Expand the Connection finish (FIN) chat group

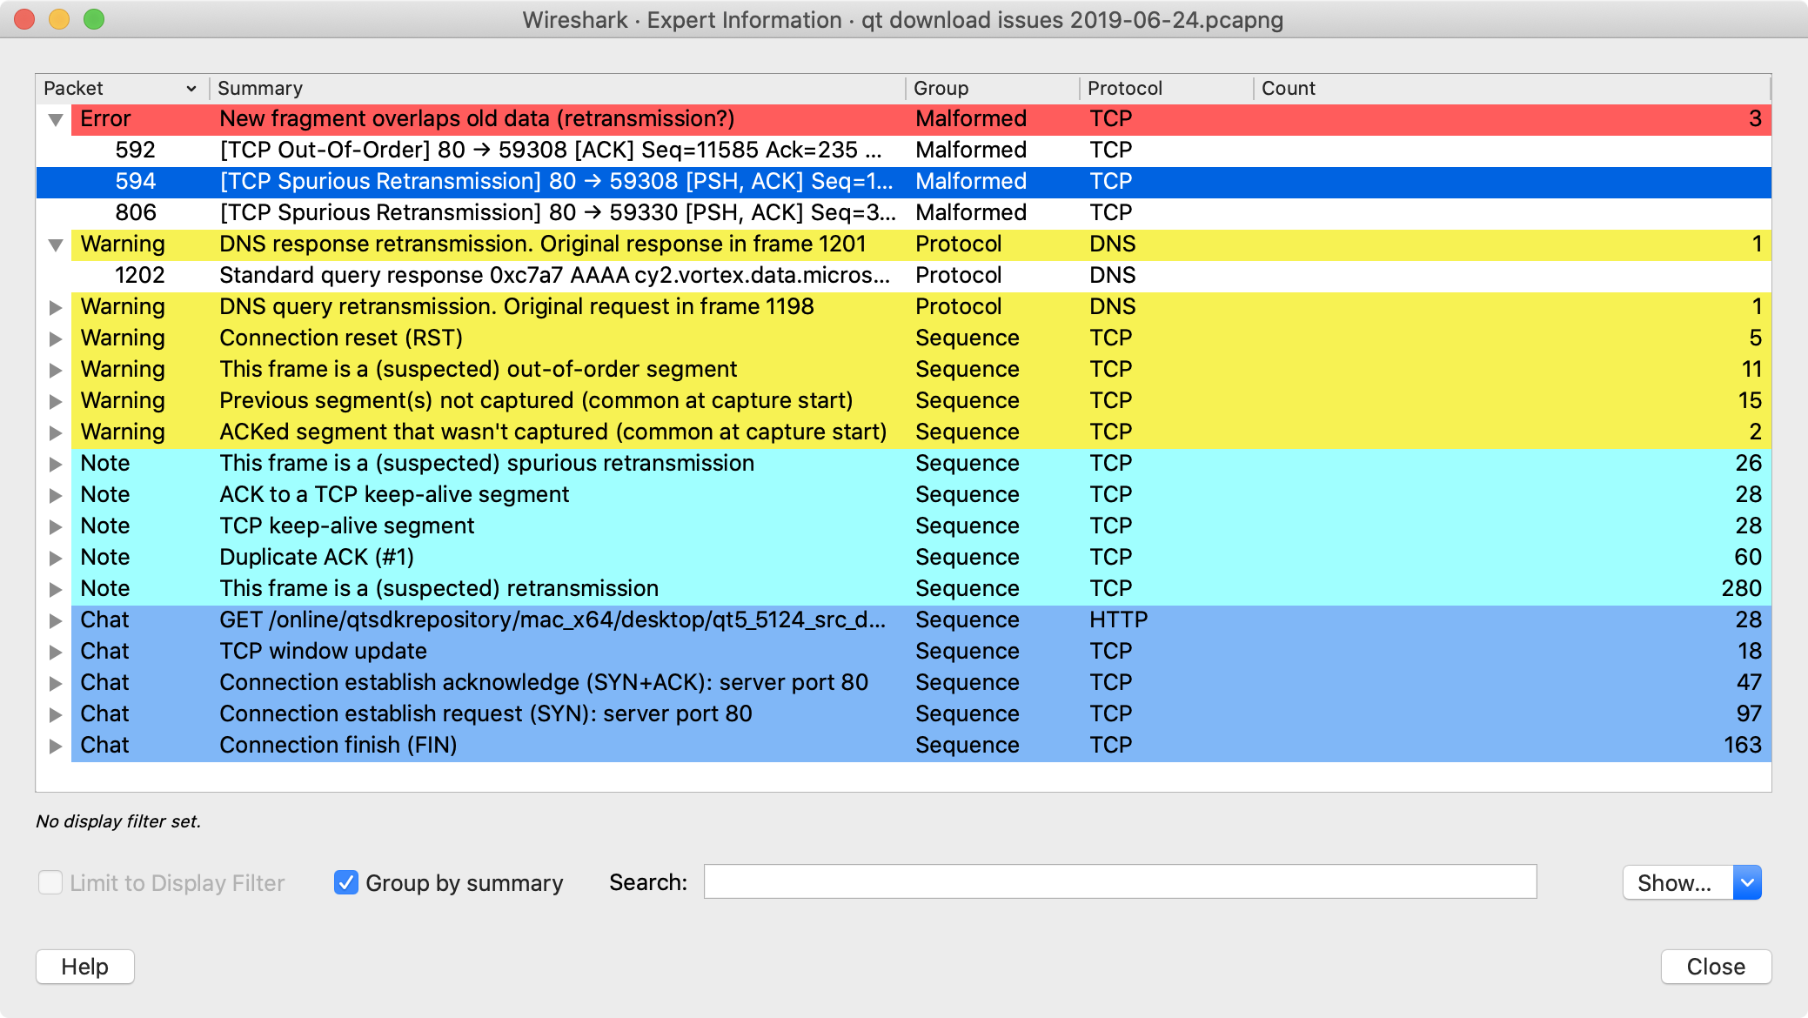[x=55, y=745]
